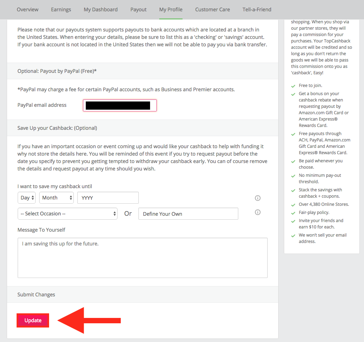Switch to My Dashboard tab
The height and width of the screenshot is (342, 364).
coord(101,10)
